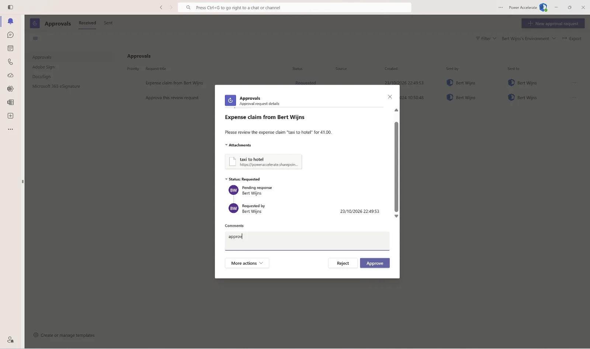The image size is (590, 349).
Task: Select Adobe Sign in the left list
Action: click(44, 67)
